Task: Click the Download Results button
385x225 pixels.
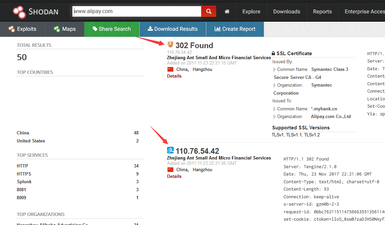Action: point(173,29)
